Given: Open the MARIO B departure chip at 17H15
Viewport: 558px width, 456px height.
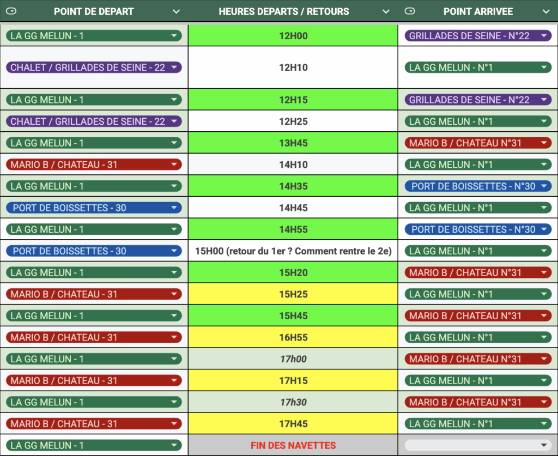Looking at the screenshot, I should (94, 381).
